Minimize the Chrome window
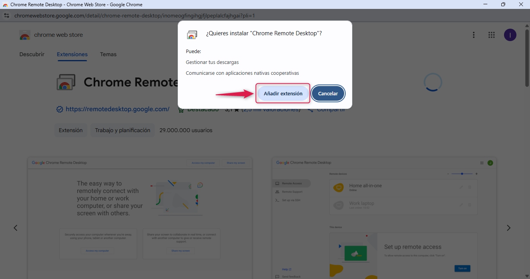Image resolution: width=530 pixels, height=279 pixels. pyautogui.click(x=485, y=4)
